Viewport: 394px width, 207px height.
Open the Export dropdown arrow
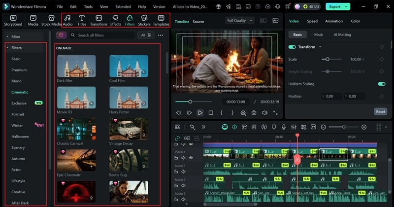[346, 7]
